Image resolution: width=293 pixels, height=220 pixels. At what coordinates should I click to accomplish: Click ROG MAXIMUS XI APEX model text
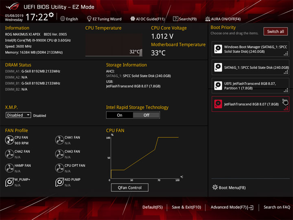click(23, 34)
